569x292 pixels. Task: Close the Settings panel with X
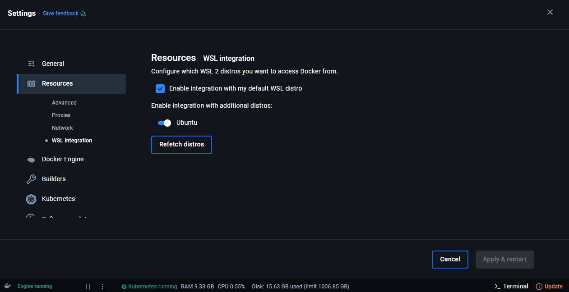[550, 12]
